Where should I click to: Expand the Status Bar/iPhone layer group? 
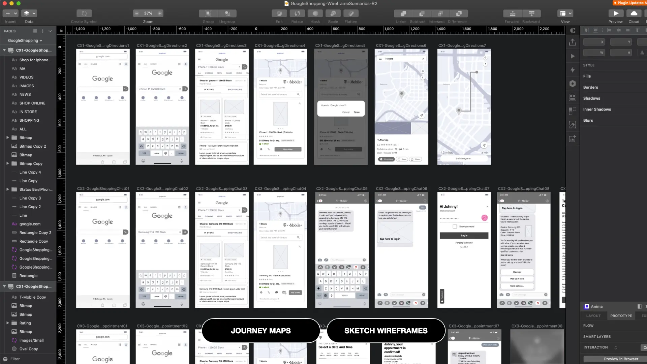pyautogui.click(x=7, y=189)
